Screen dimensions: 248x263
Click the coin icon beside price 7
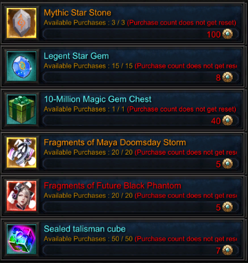228,250
